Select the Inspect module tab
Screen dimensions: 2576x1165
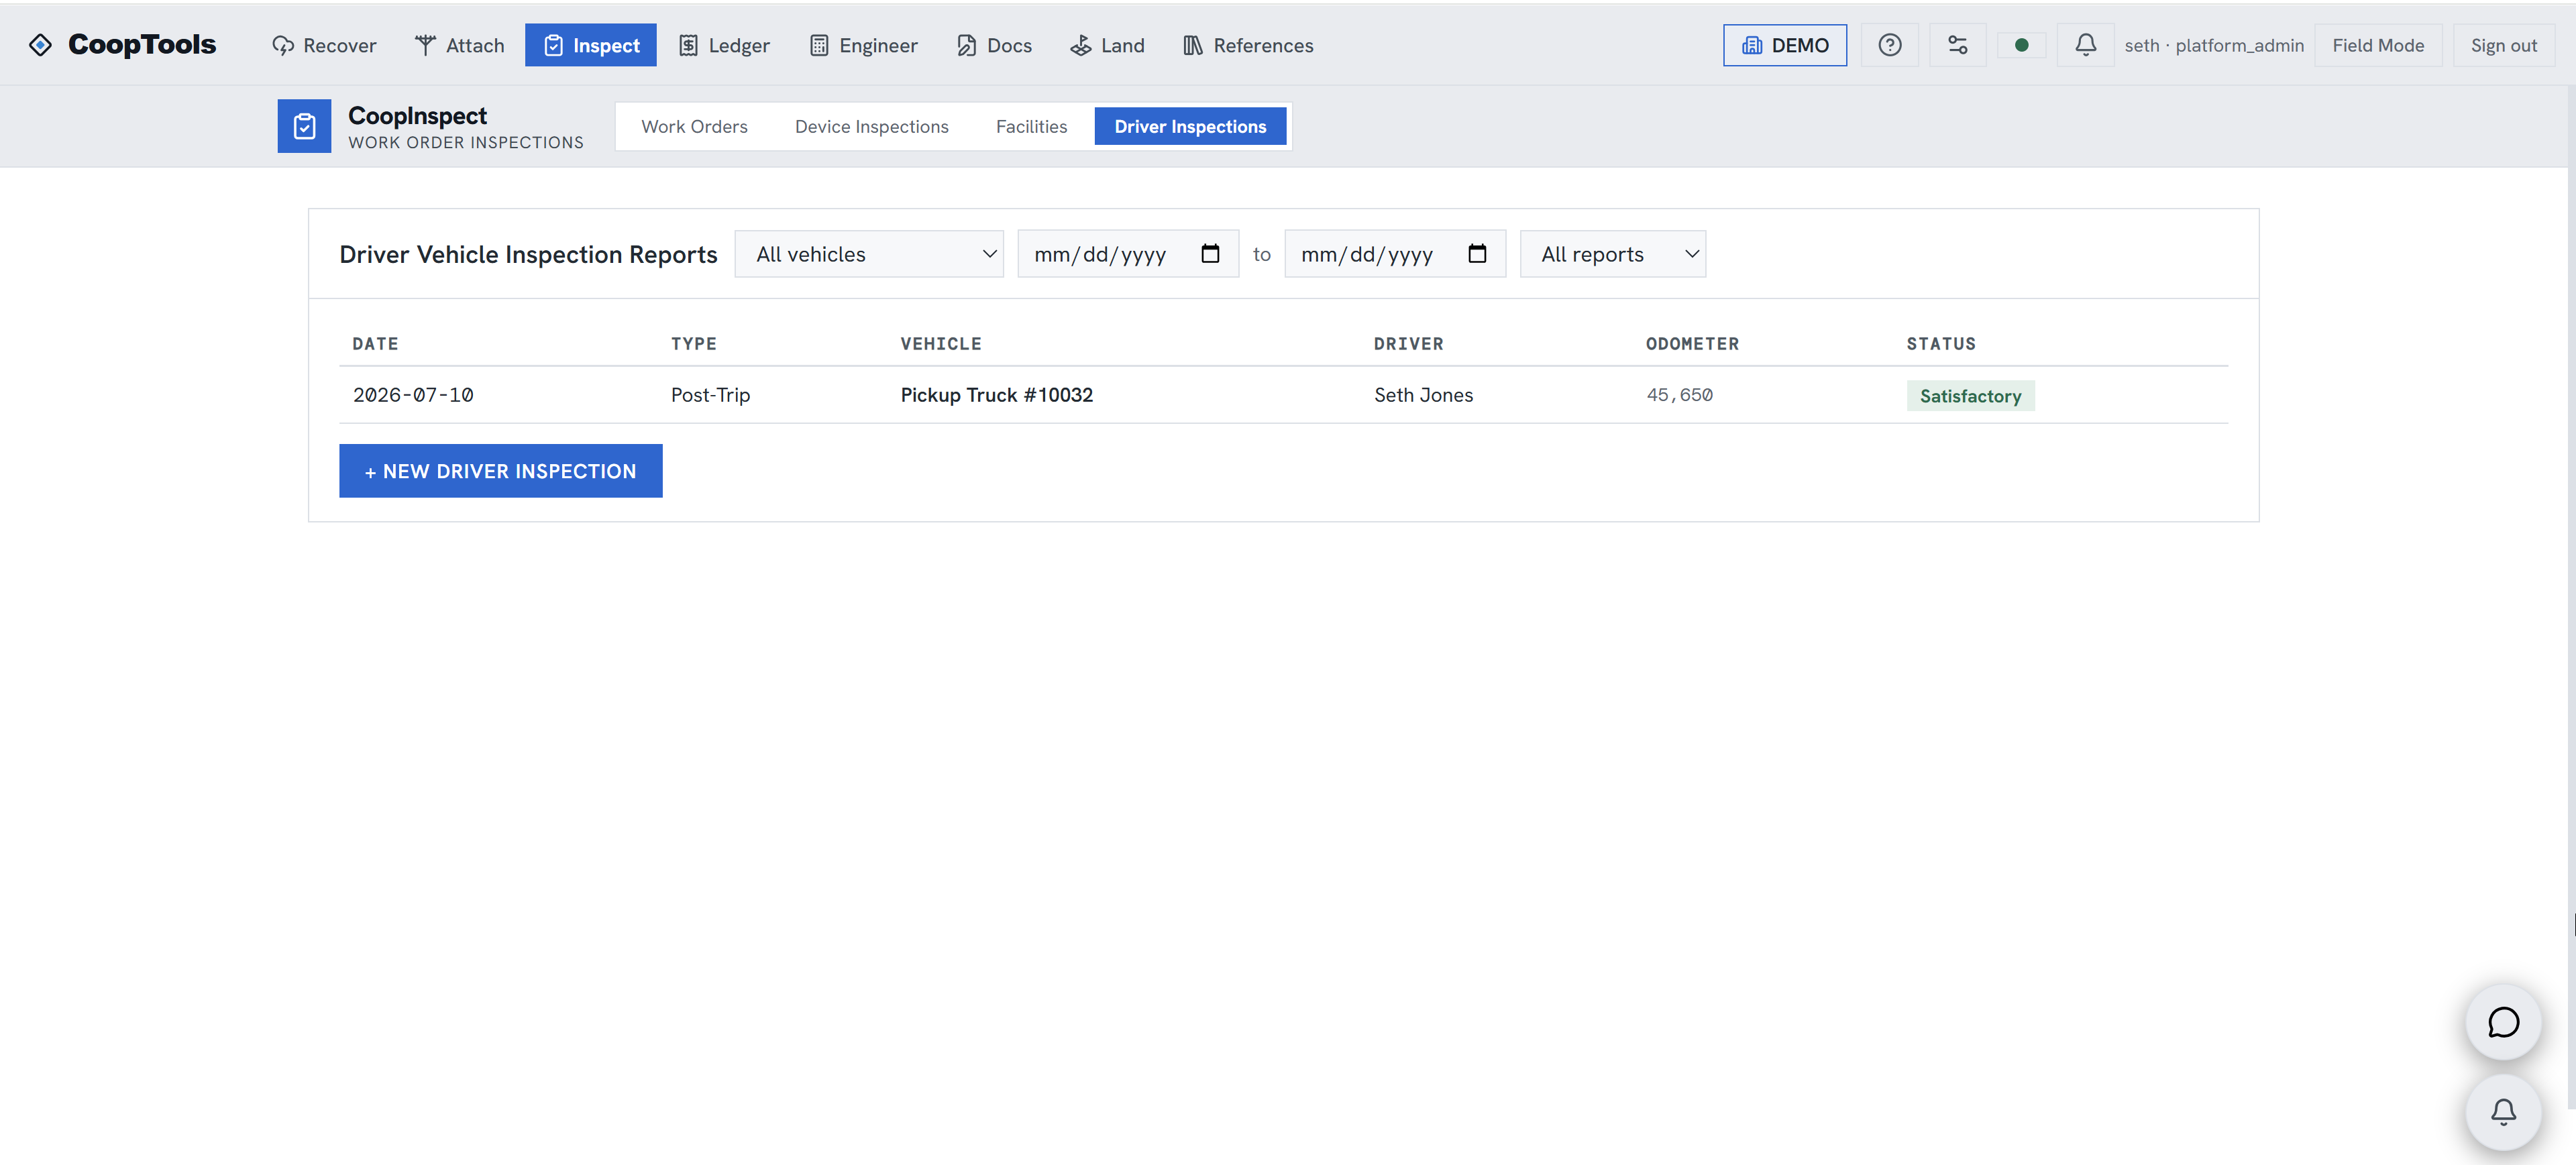(590, 45)
